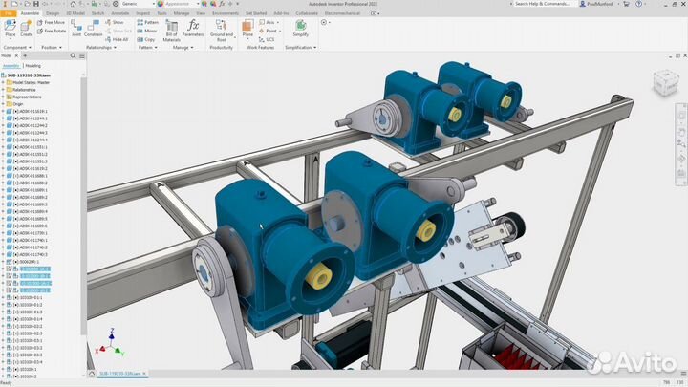Click the UCS work feature
688x387 pixels.
[x=267, y=39]
